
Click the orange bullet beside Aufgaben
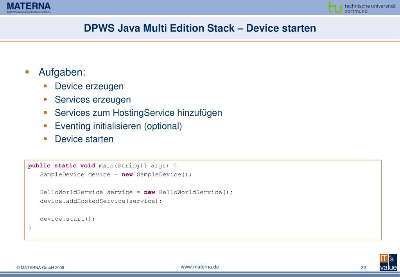(27, 73)
